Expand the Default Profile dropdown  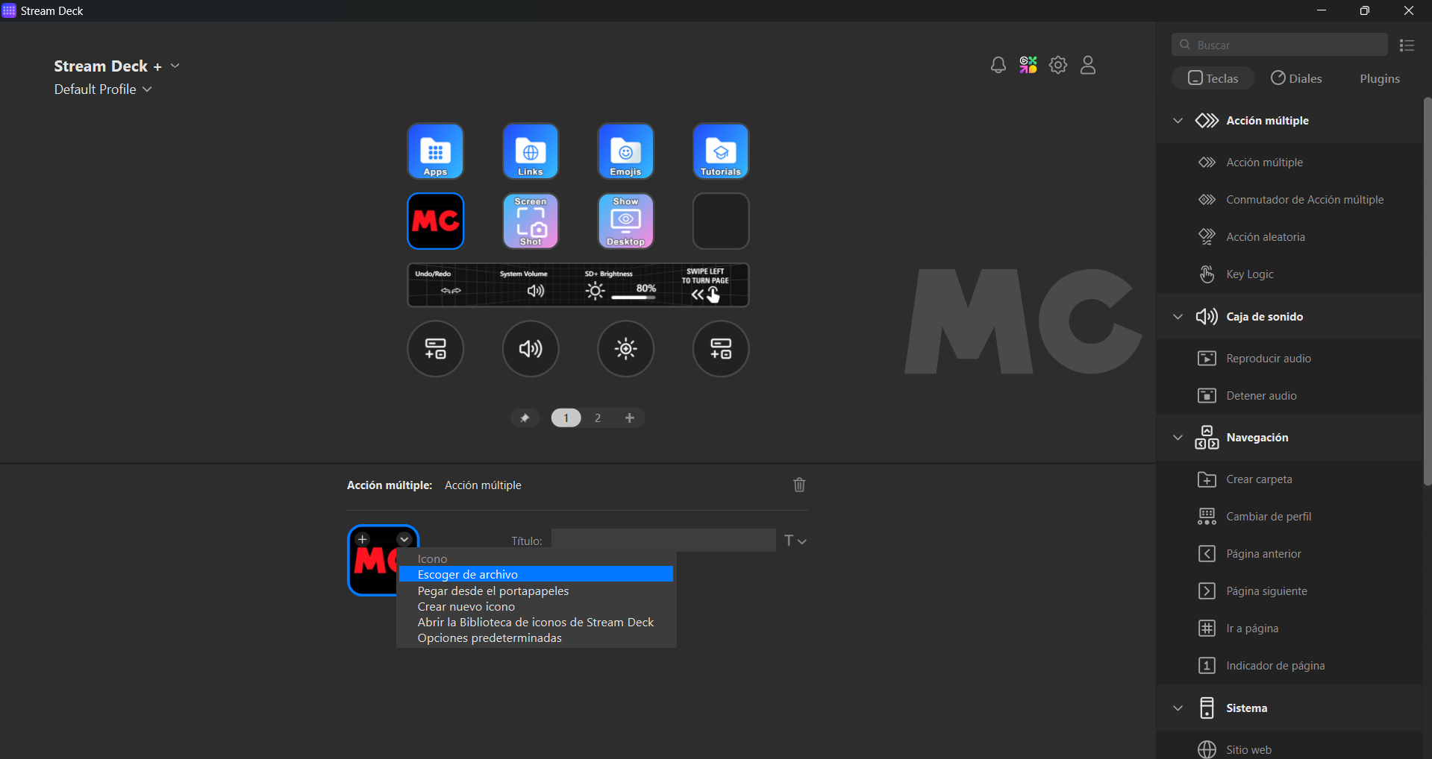click(x=103, y=89)
